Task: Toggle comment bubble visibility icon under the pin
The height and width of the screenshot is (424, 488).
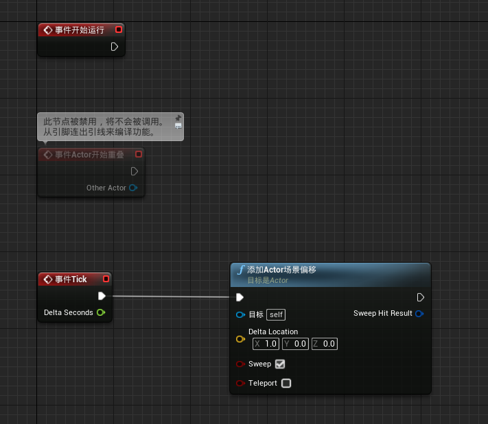Action: click(x=178, y=127)
